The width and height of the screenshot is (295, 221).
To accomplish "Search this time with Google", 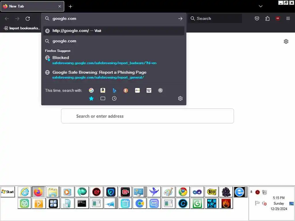I will pyautogui.click(x=91, y=90).
